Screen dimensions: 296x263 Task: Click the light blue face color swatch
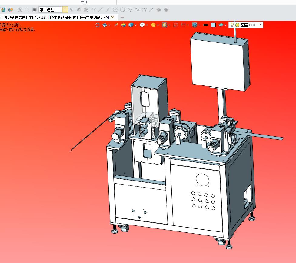(x=213, y=25)
